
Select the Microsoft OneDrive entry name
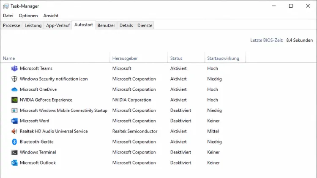click(x=38, y=89)
